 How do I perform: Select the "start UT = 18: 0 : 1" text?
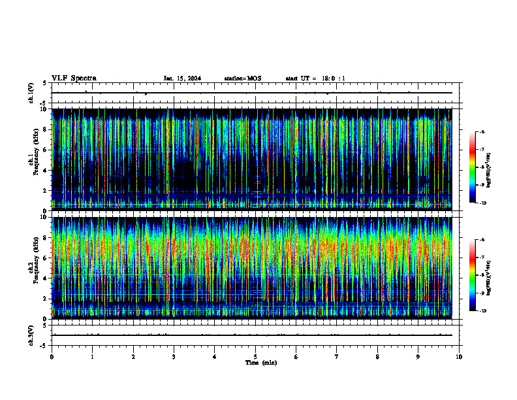click(x=315, y=78)
